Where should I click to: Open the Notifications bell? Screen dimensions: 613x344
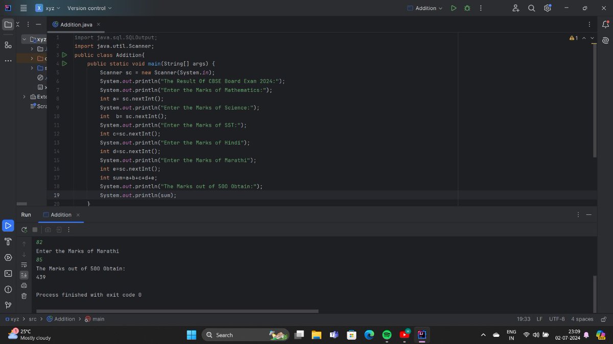click(605, 24)
